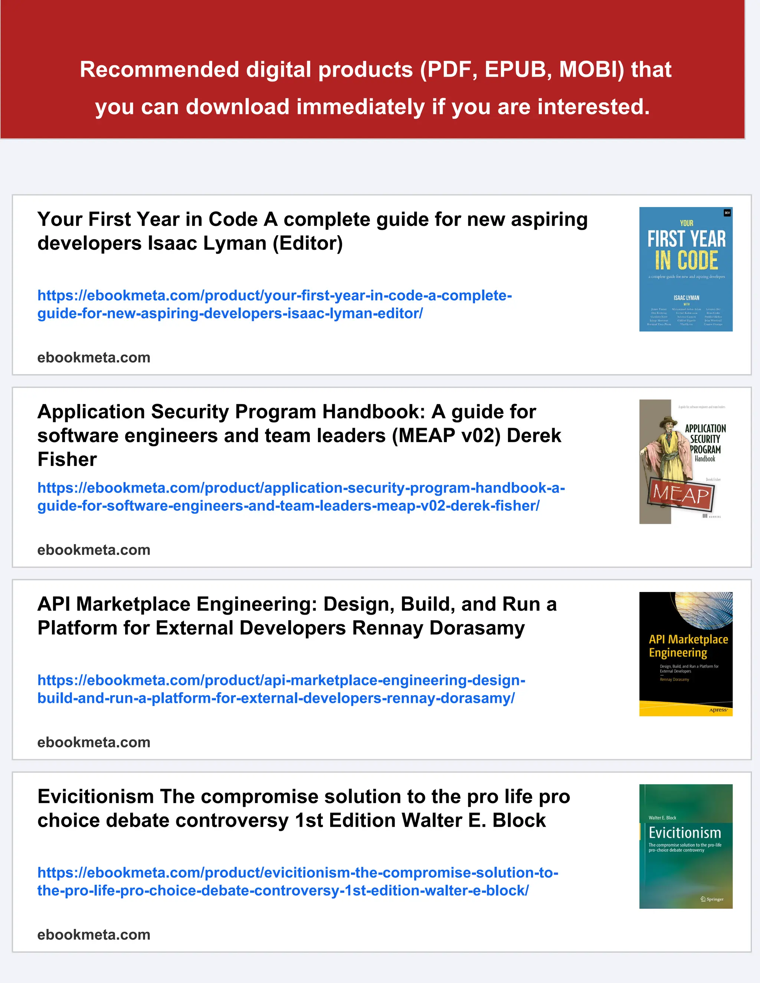Click the 'Recommended digital products' red banner heading

[x=375, y=88]
